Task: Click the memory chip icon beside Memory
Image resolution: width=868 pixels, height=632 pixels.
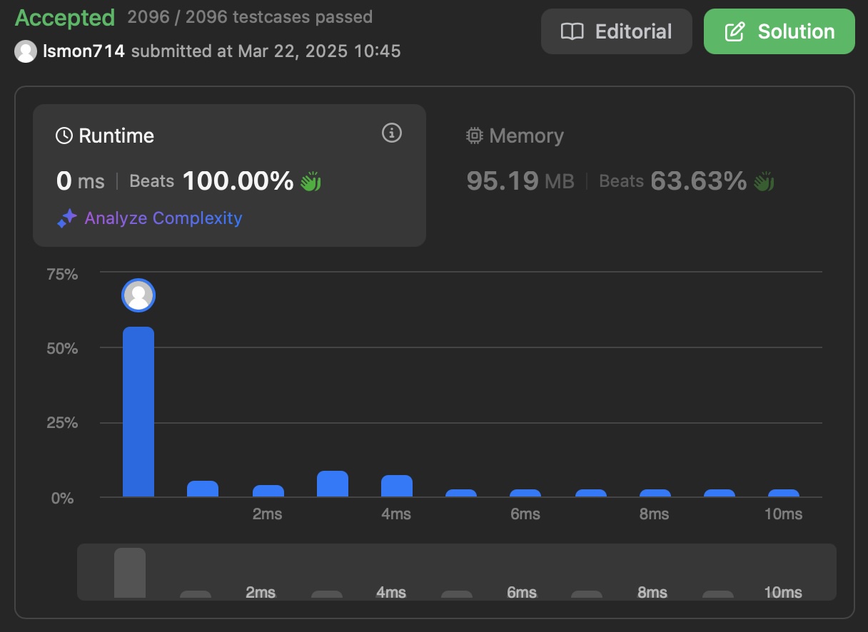Action: tap(474, 135)
